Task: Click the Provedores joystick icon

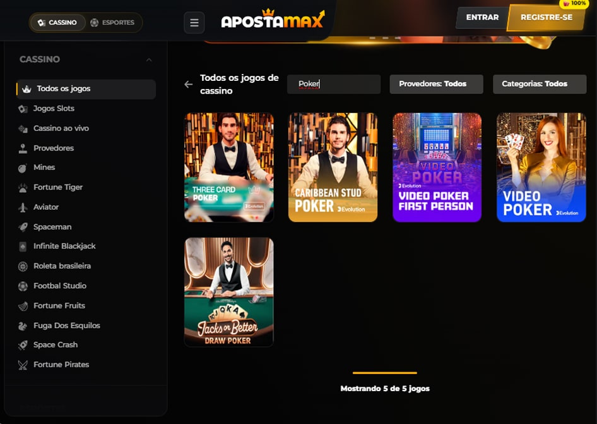Action: coord(23,148)
